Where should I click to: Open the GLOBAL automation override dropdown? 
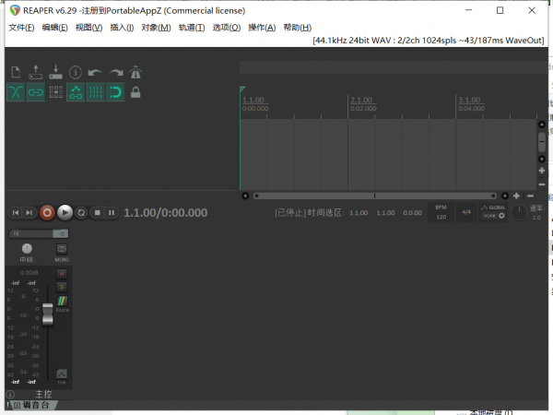point(493,212)
